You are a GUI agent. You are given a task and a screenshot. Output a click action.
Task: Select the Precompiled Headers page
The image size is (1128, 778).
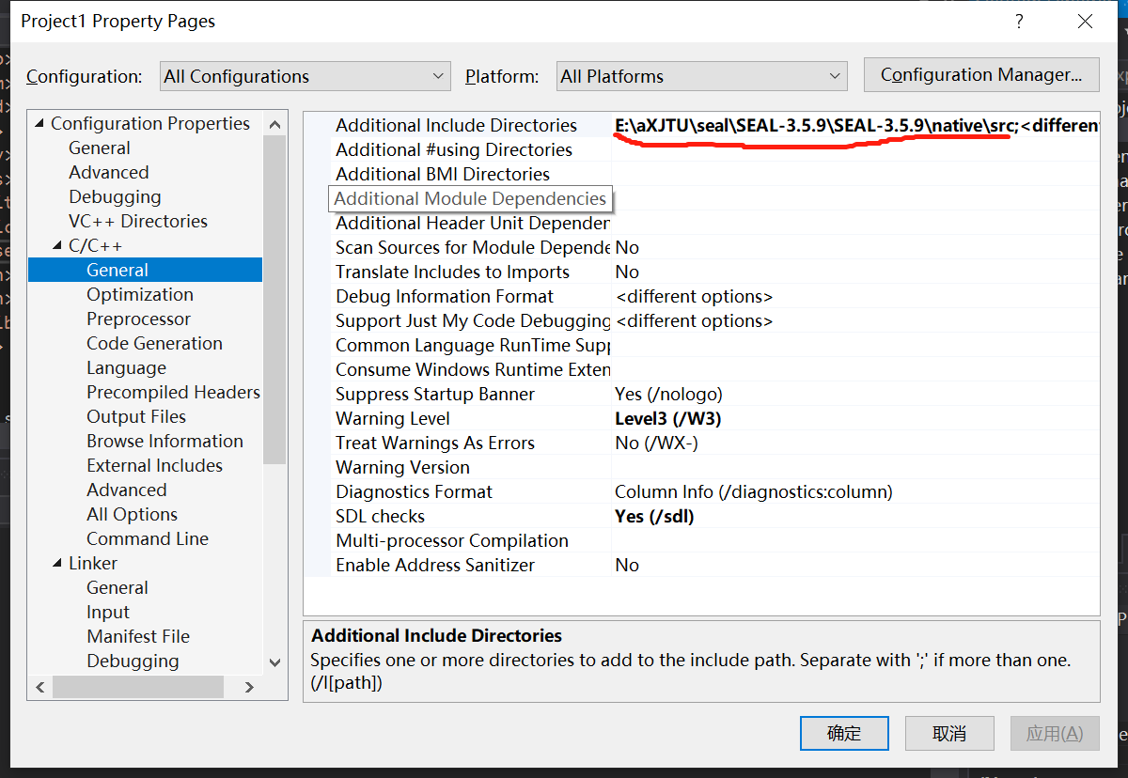tap(173, 392)
